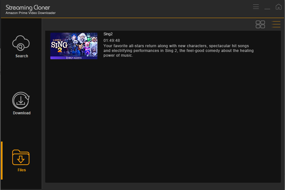
Task: Open the Files folder icon
Action: click(x=21, y=157)
